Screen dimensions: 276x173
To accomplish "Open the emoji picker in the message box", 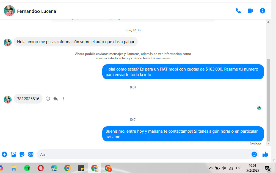I will (254, 154).
